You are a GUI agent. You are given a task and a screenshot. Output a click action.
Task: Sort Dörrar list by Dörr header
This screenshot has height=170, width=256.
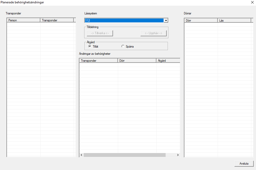(x=201, y=20)
